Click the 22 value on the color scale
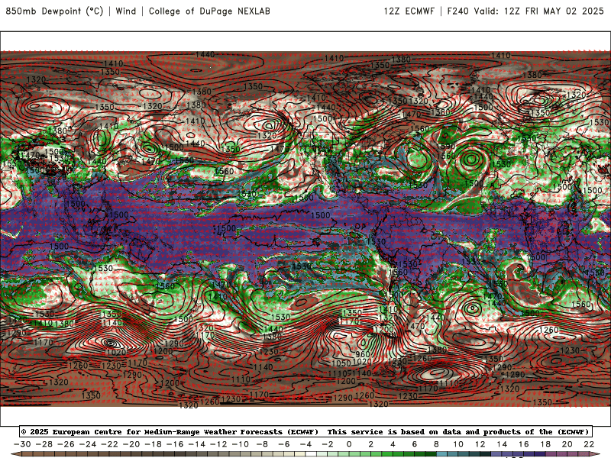611x458 pixels. pos(589,444)
